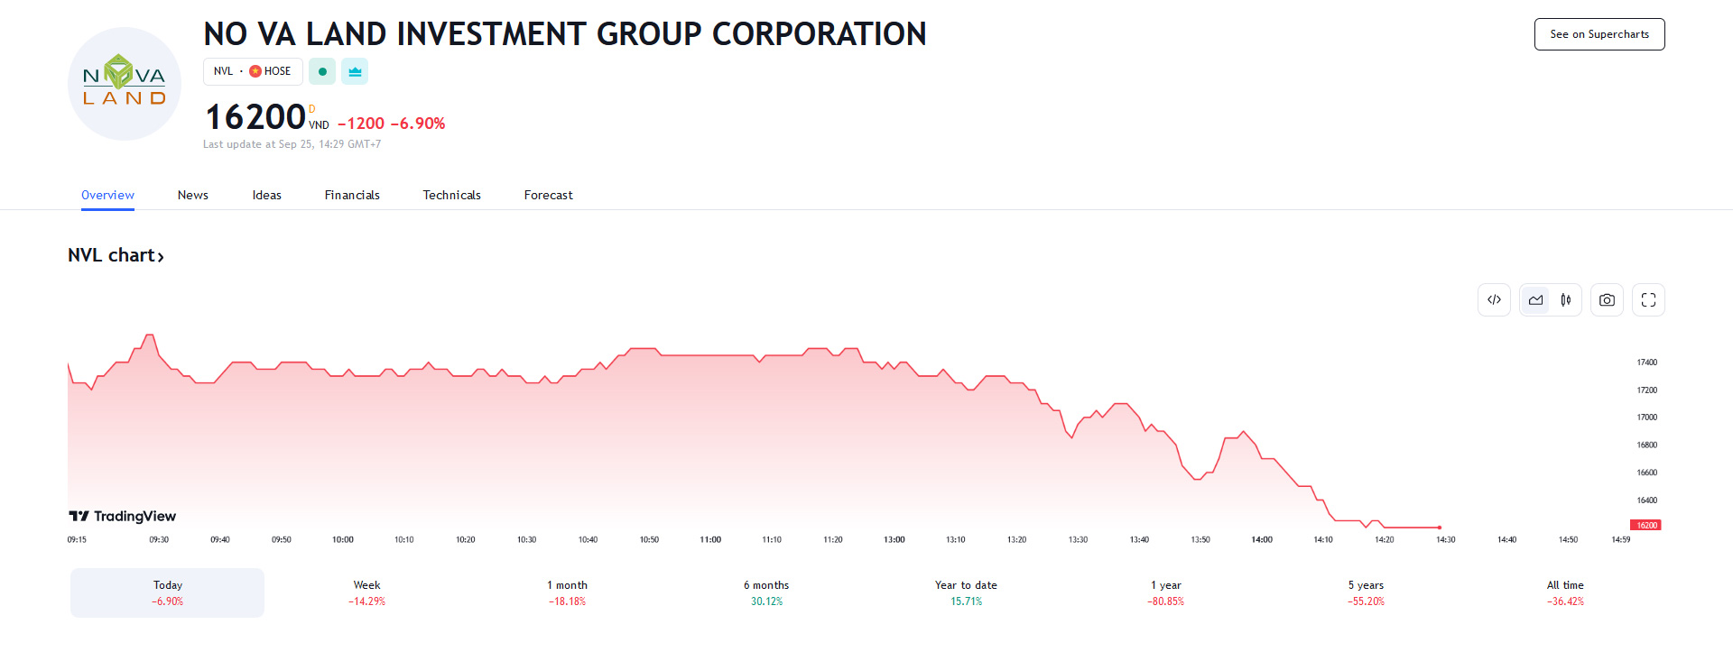Screen dimensions: 1733x670
Task: Open the Forecast tab
Action: [x=548, y=195]
